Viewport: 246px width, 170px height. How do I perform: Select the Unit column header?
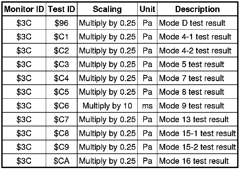point(147,9)
